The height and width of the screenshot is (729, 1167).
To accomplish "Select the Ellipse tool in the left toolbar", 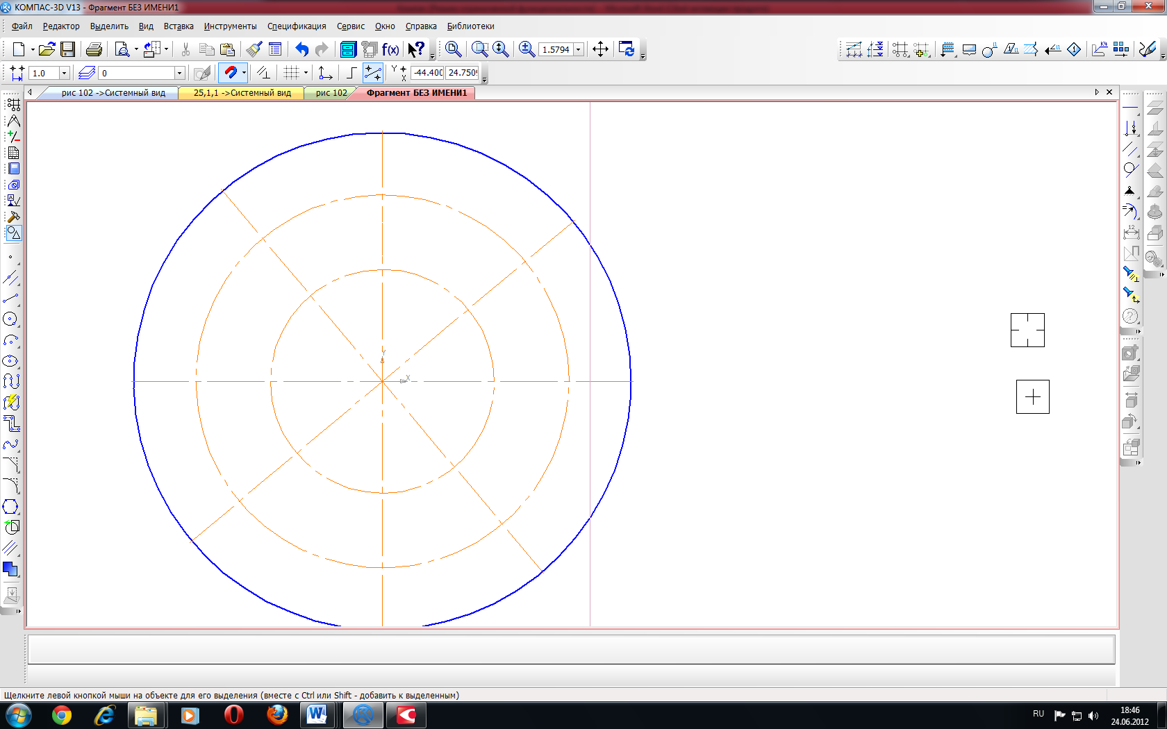I will click(10, 361).
